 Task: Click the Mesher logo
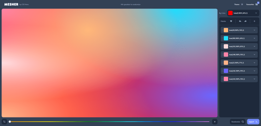click(11, 5)
